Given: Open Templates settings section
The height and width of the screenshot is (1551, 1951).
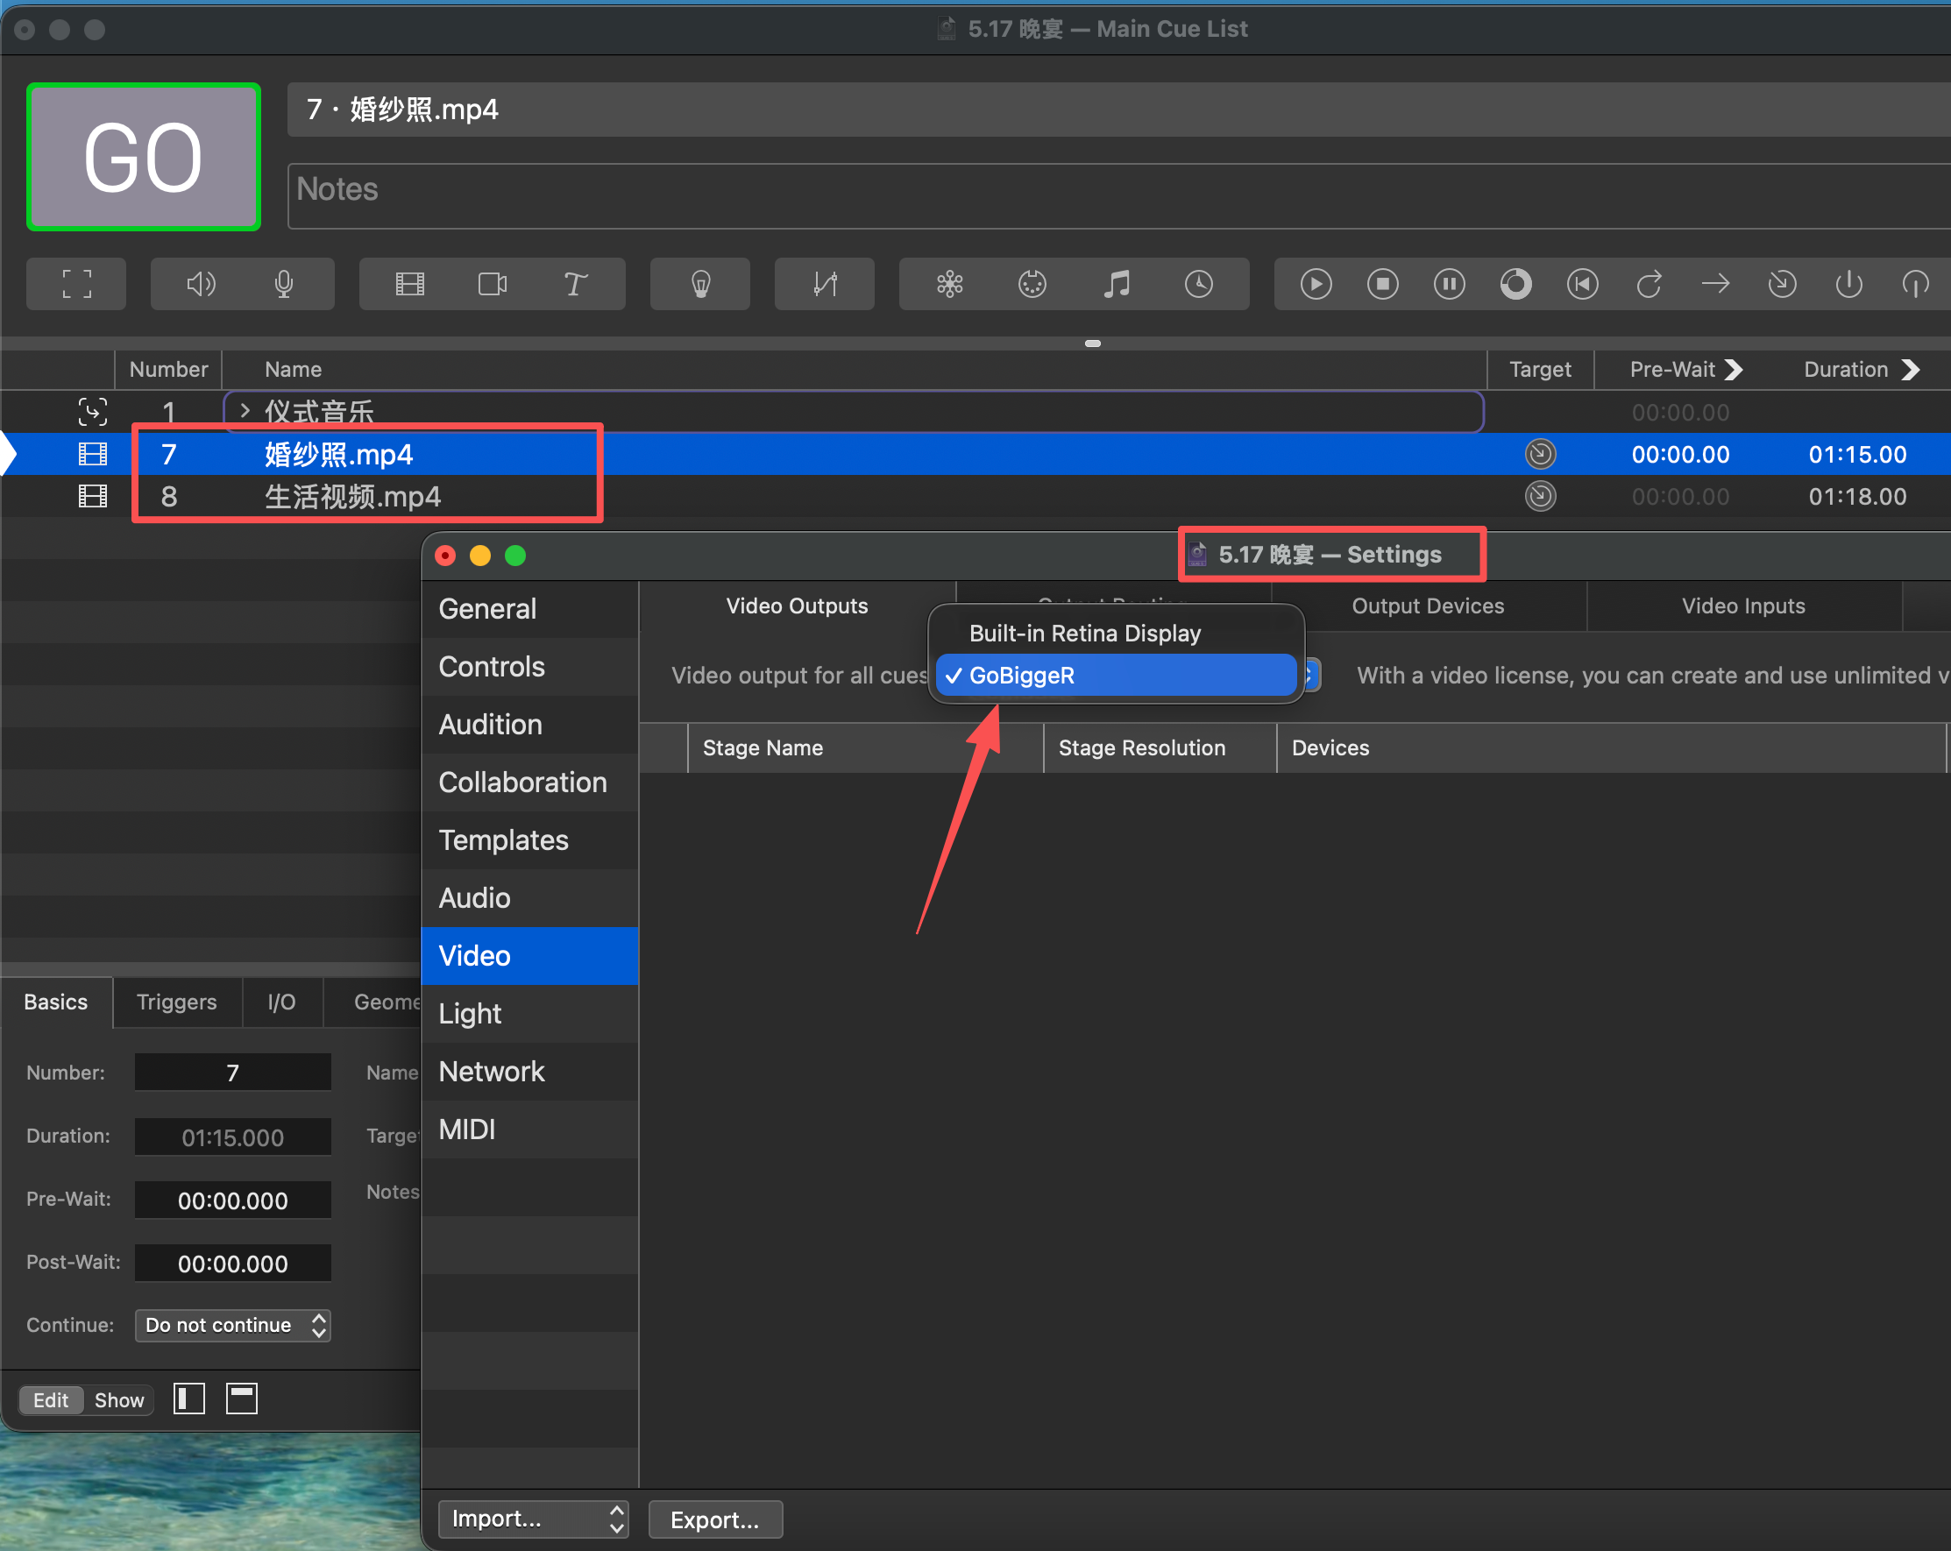Looking at the screenshot, I should [530, 839].
